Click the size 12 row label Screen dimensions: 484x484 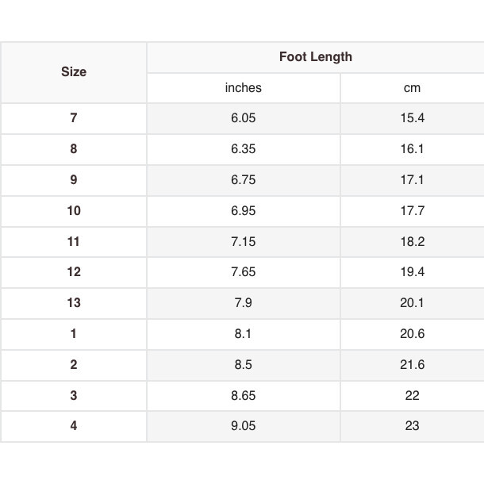(x=74, y=272)
